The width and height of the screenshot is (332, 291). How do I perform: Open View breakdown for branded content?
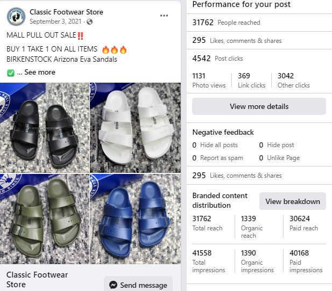coord(292,201)
